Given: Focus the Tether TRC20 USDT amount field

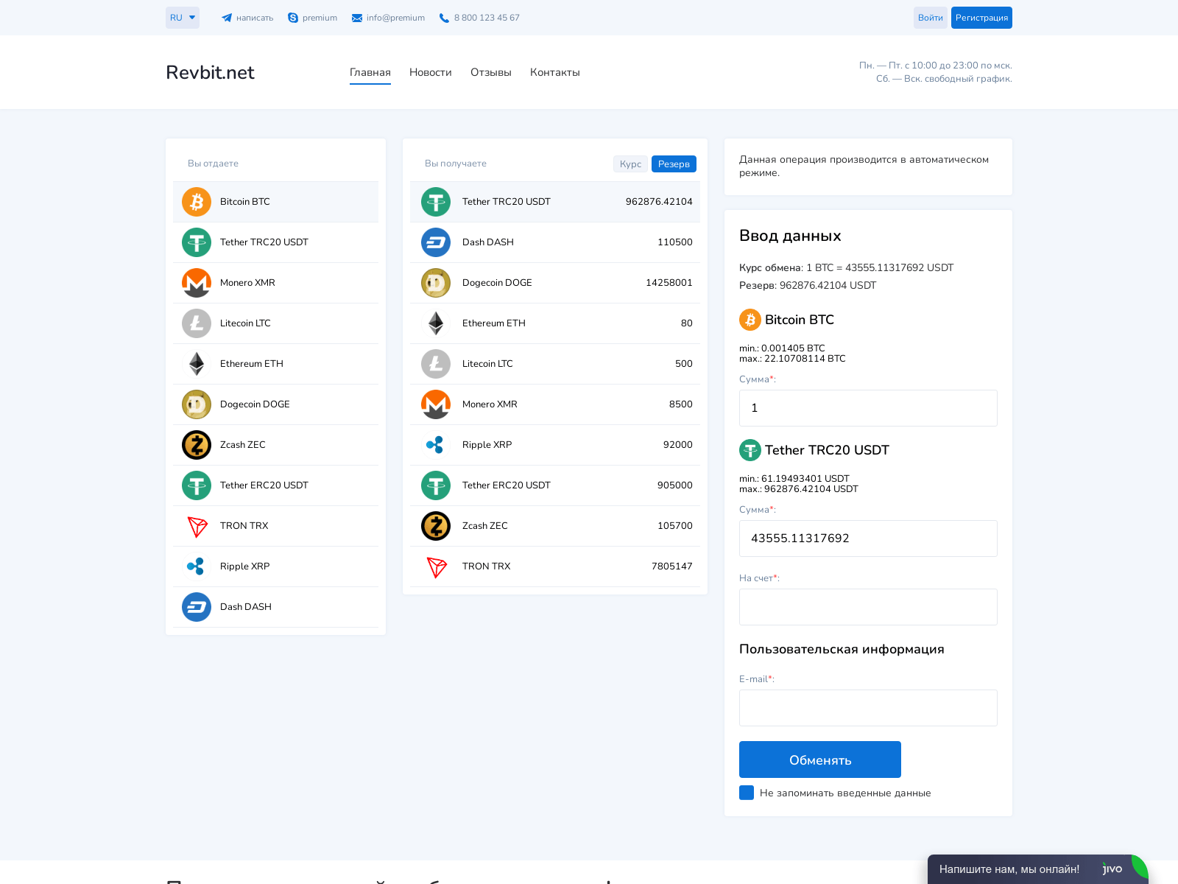Looking at the screenshot, I should point(868,539).
